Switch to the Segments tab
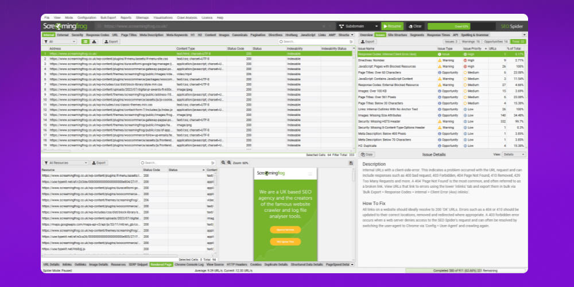Viewport: 574px width, 287px height. 417,35
